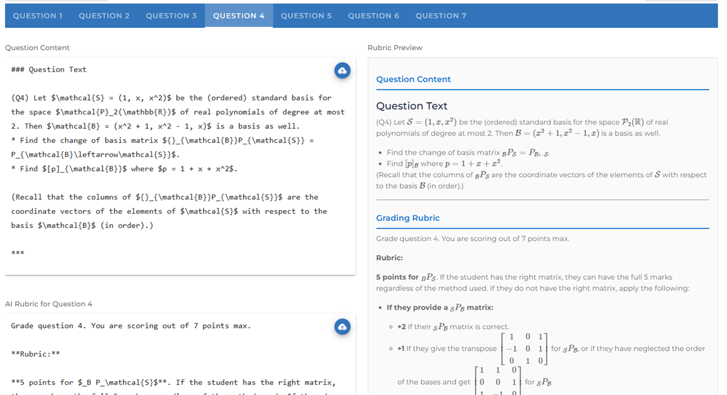Viewport: 727px width, 395px height.
Task: Click the 'Grade question 4' line in the preview
Action: 473,239
